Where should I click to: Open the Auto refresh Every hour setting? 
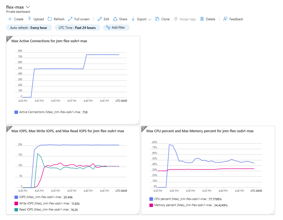29,27
